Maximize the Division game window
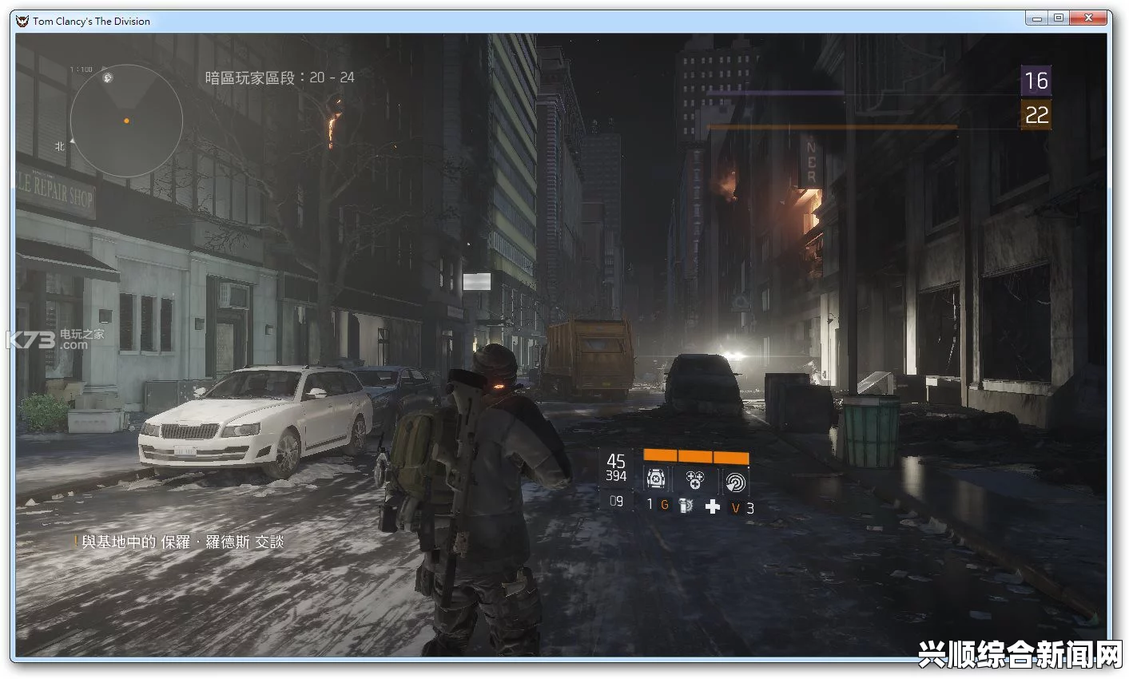Screen dimensions: 1129x679 [1059, 18]
